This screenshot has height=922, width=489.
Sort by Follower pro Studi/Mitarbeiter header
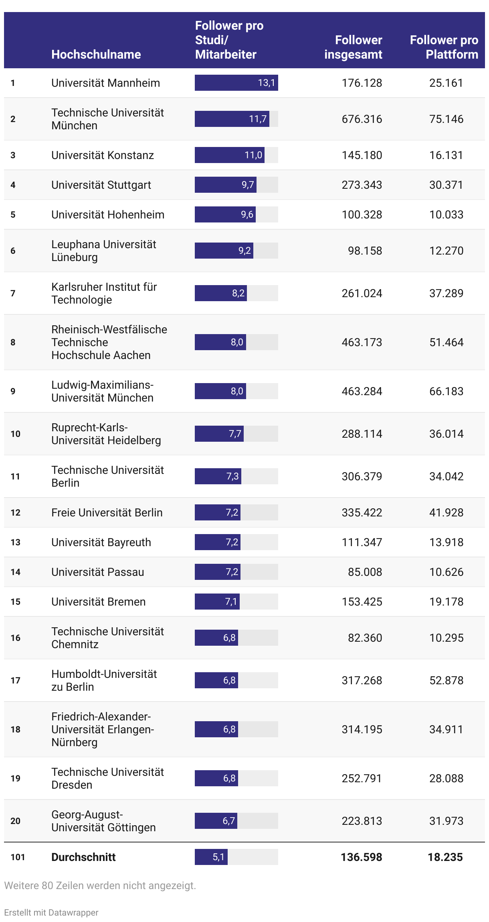[229, 40]
